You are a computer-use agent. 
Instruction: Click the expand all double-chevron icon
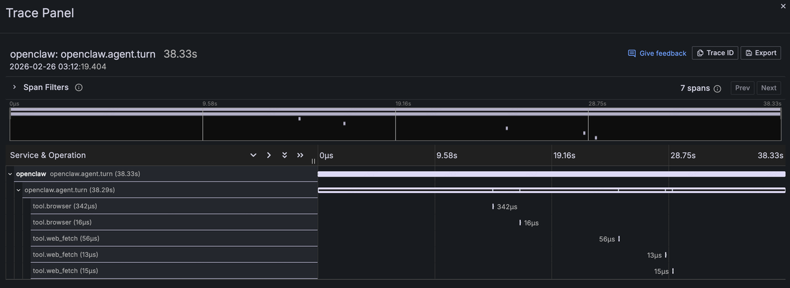[x=285, y=155]
